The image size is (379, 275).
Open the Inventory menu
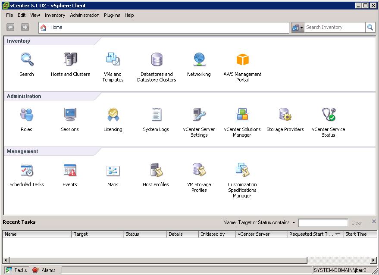(55, 15)
